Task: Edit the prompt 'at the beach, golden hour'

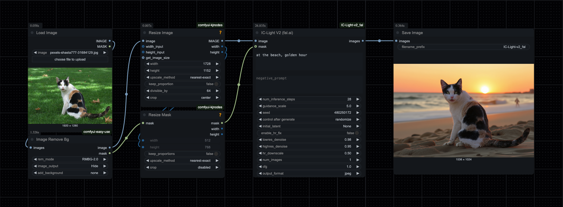Action: (309, 61)
